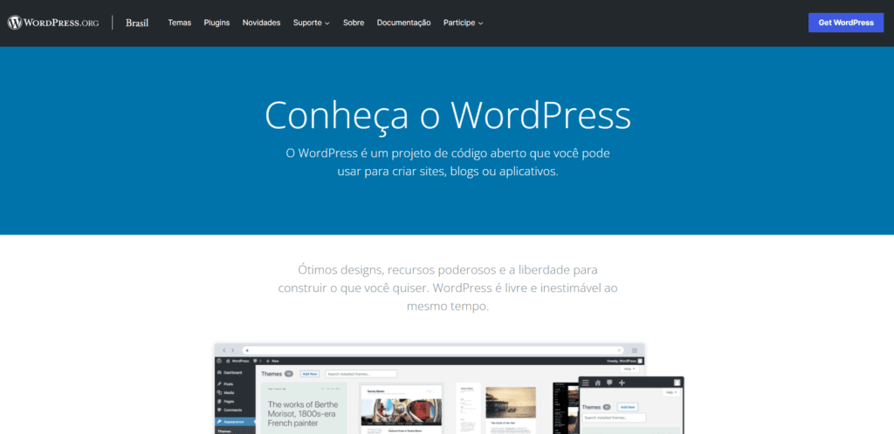Open the Brasil locale link

tap(137, 23)
